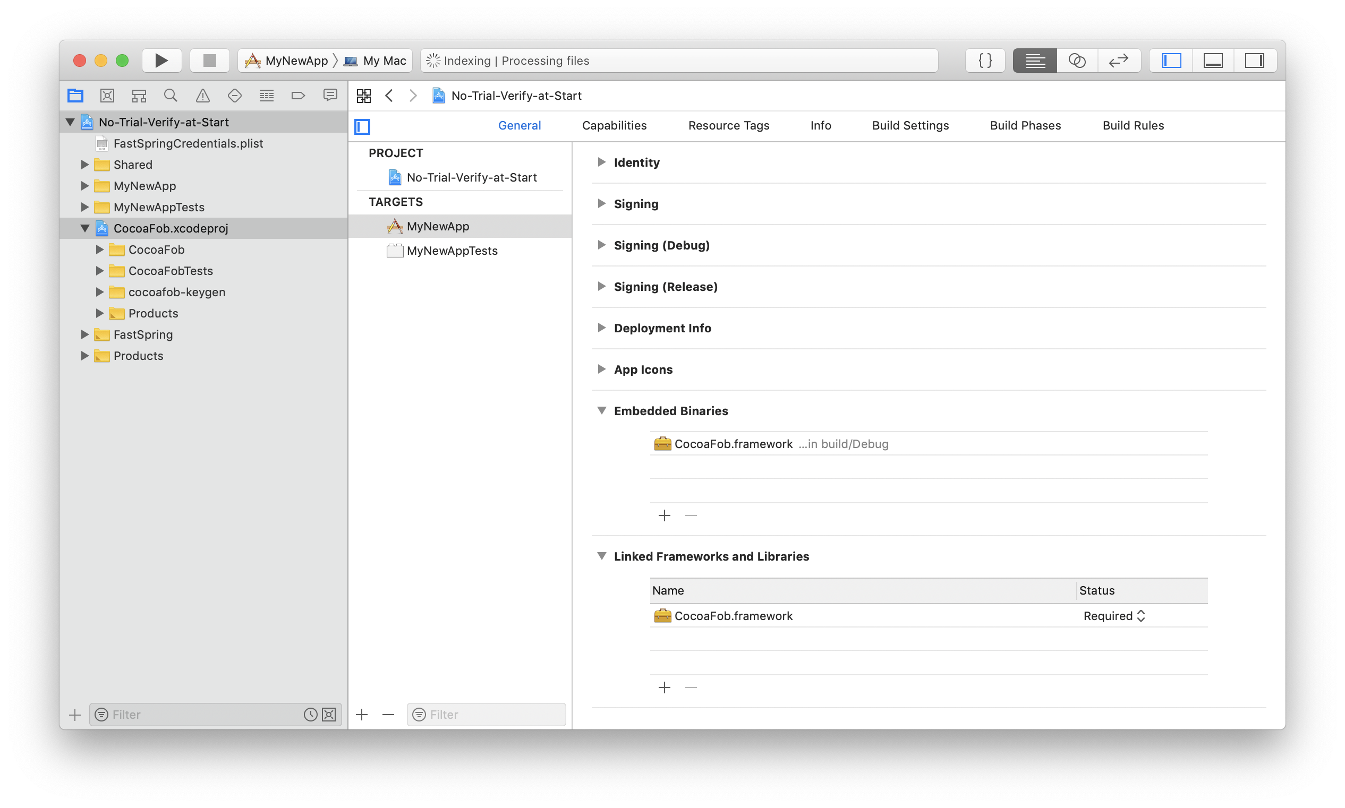
Task: Open the Required status dropdown for CocoaFob.framework
Action: pos(1113,616)
